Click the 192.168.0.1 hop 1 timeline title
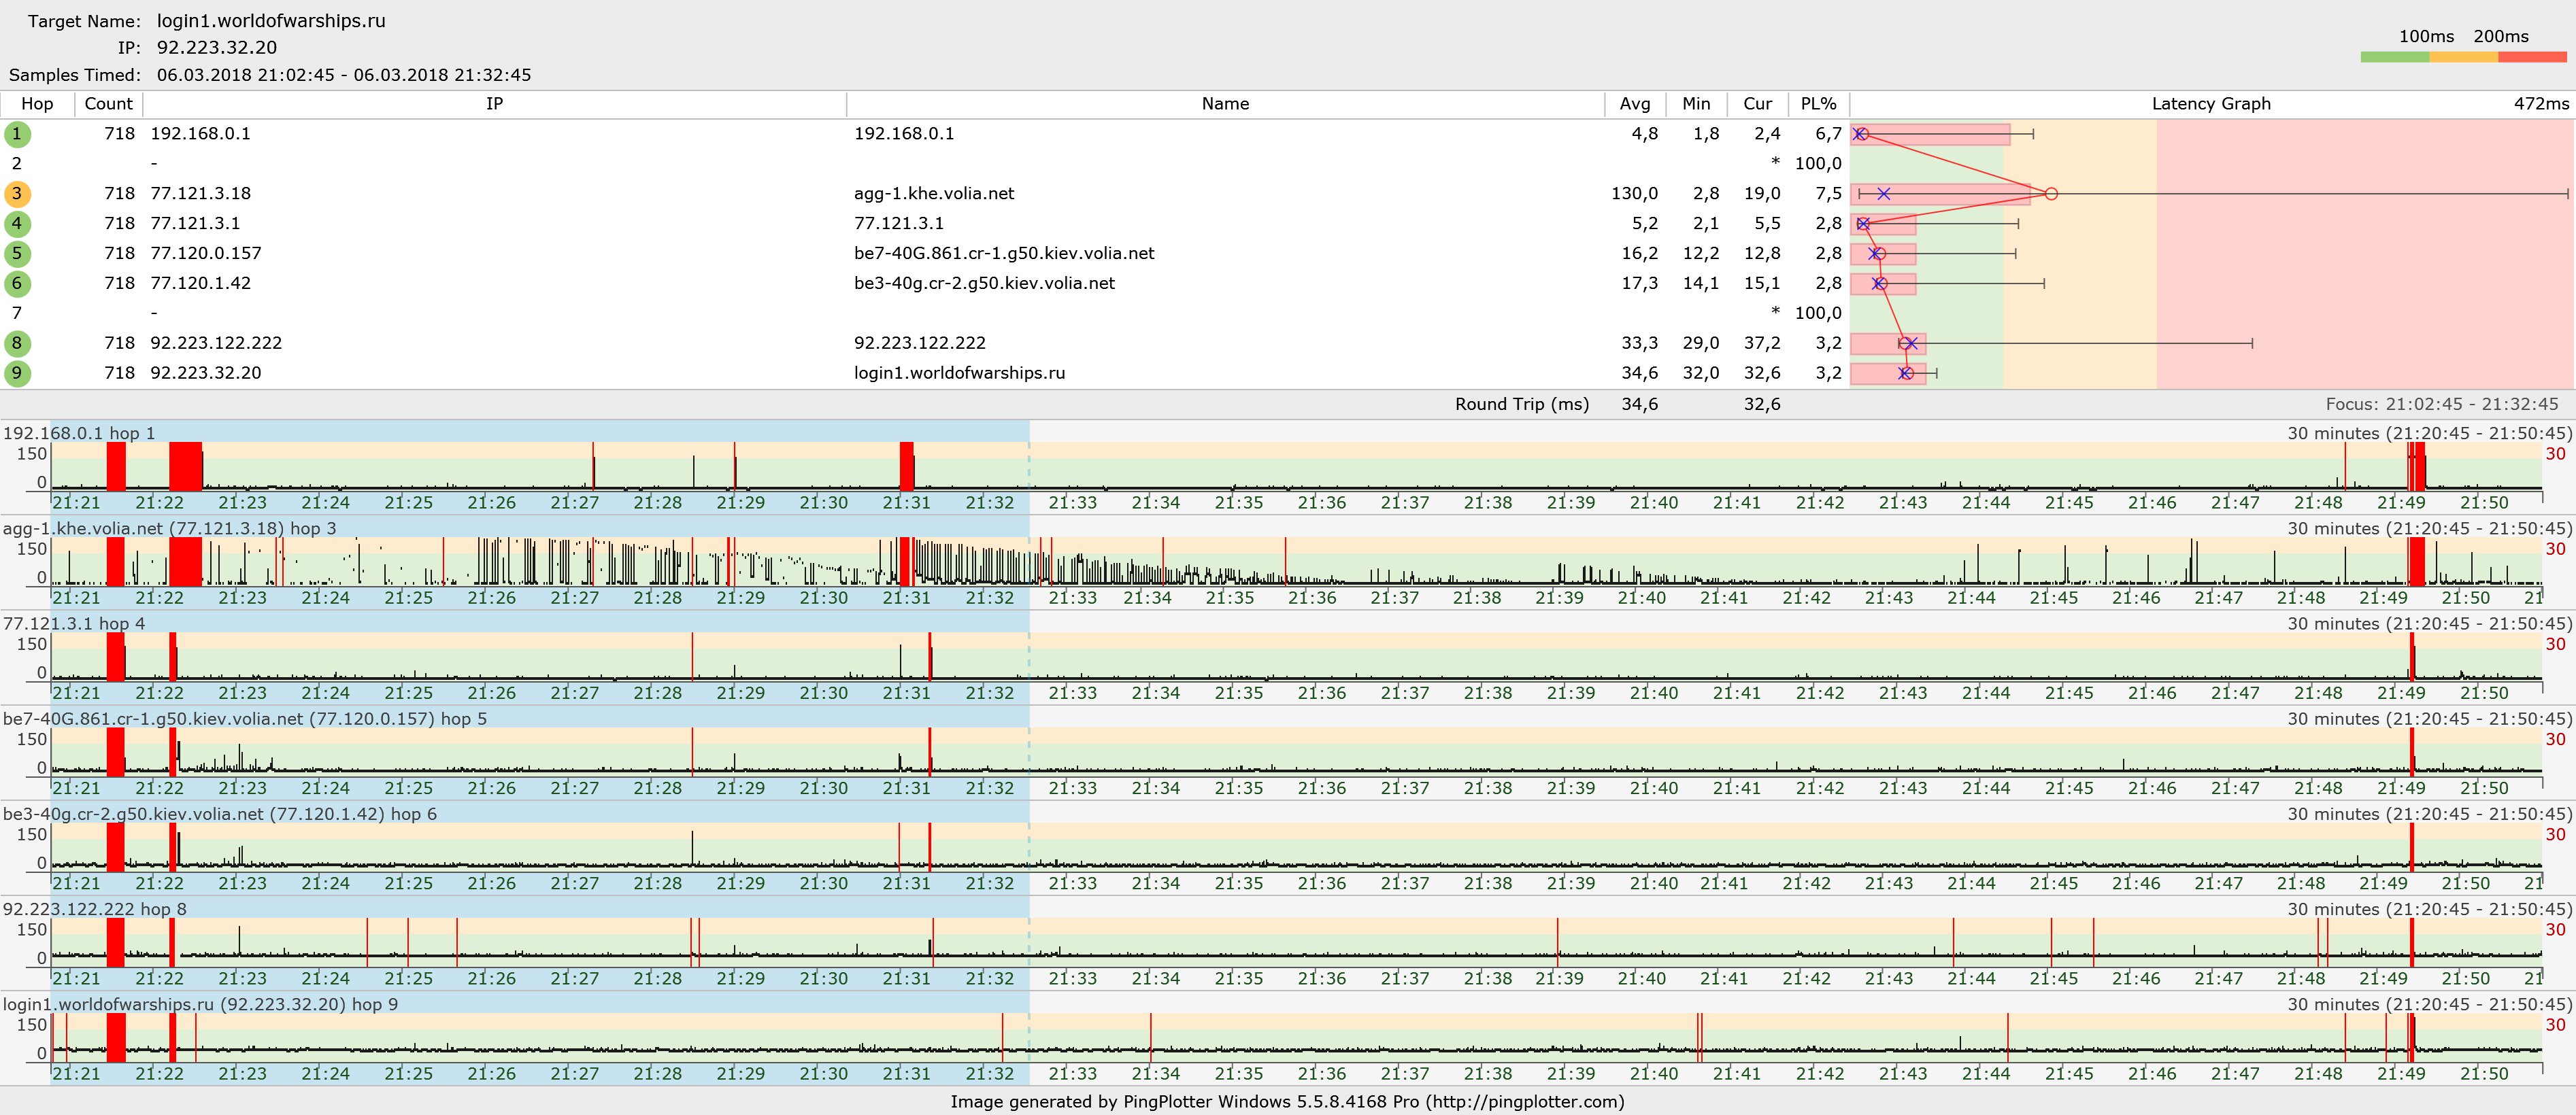This screenshot has width=2576, height=1115. click(79, 434)
